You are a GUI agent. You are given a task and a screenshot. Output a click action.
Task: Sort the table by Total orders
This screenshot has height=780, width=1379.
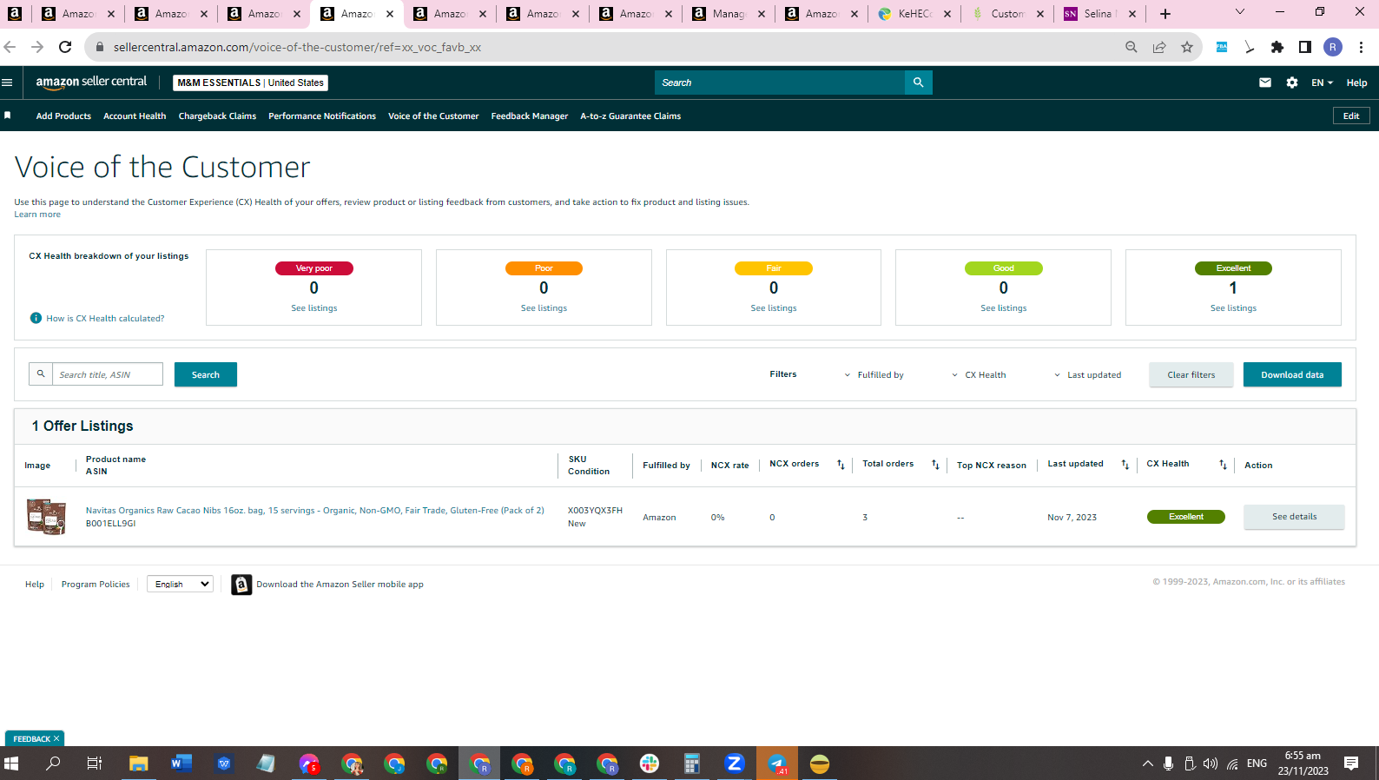click(935, 465)
